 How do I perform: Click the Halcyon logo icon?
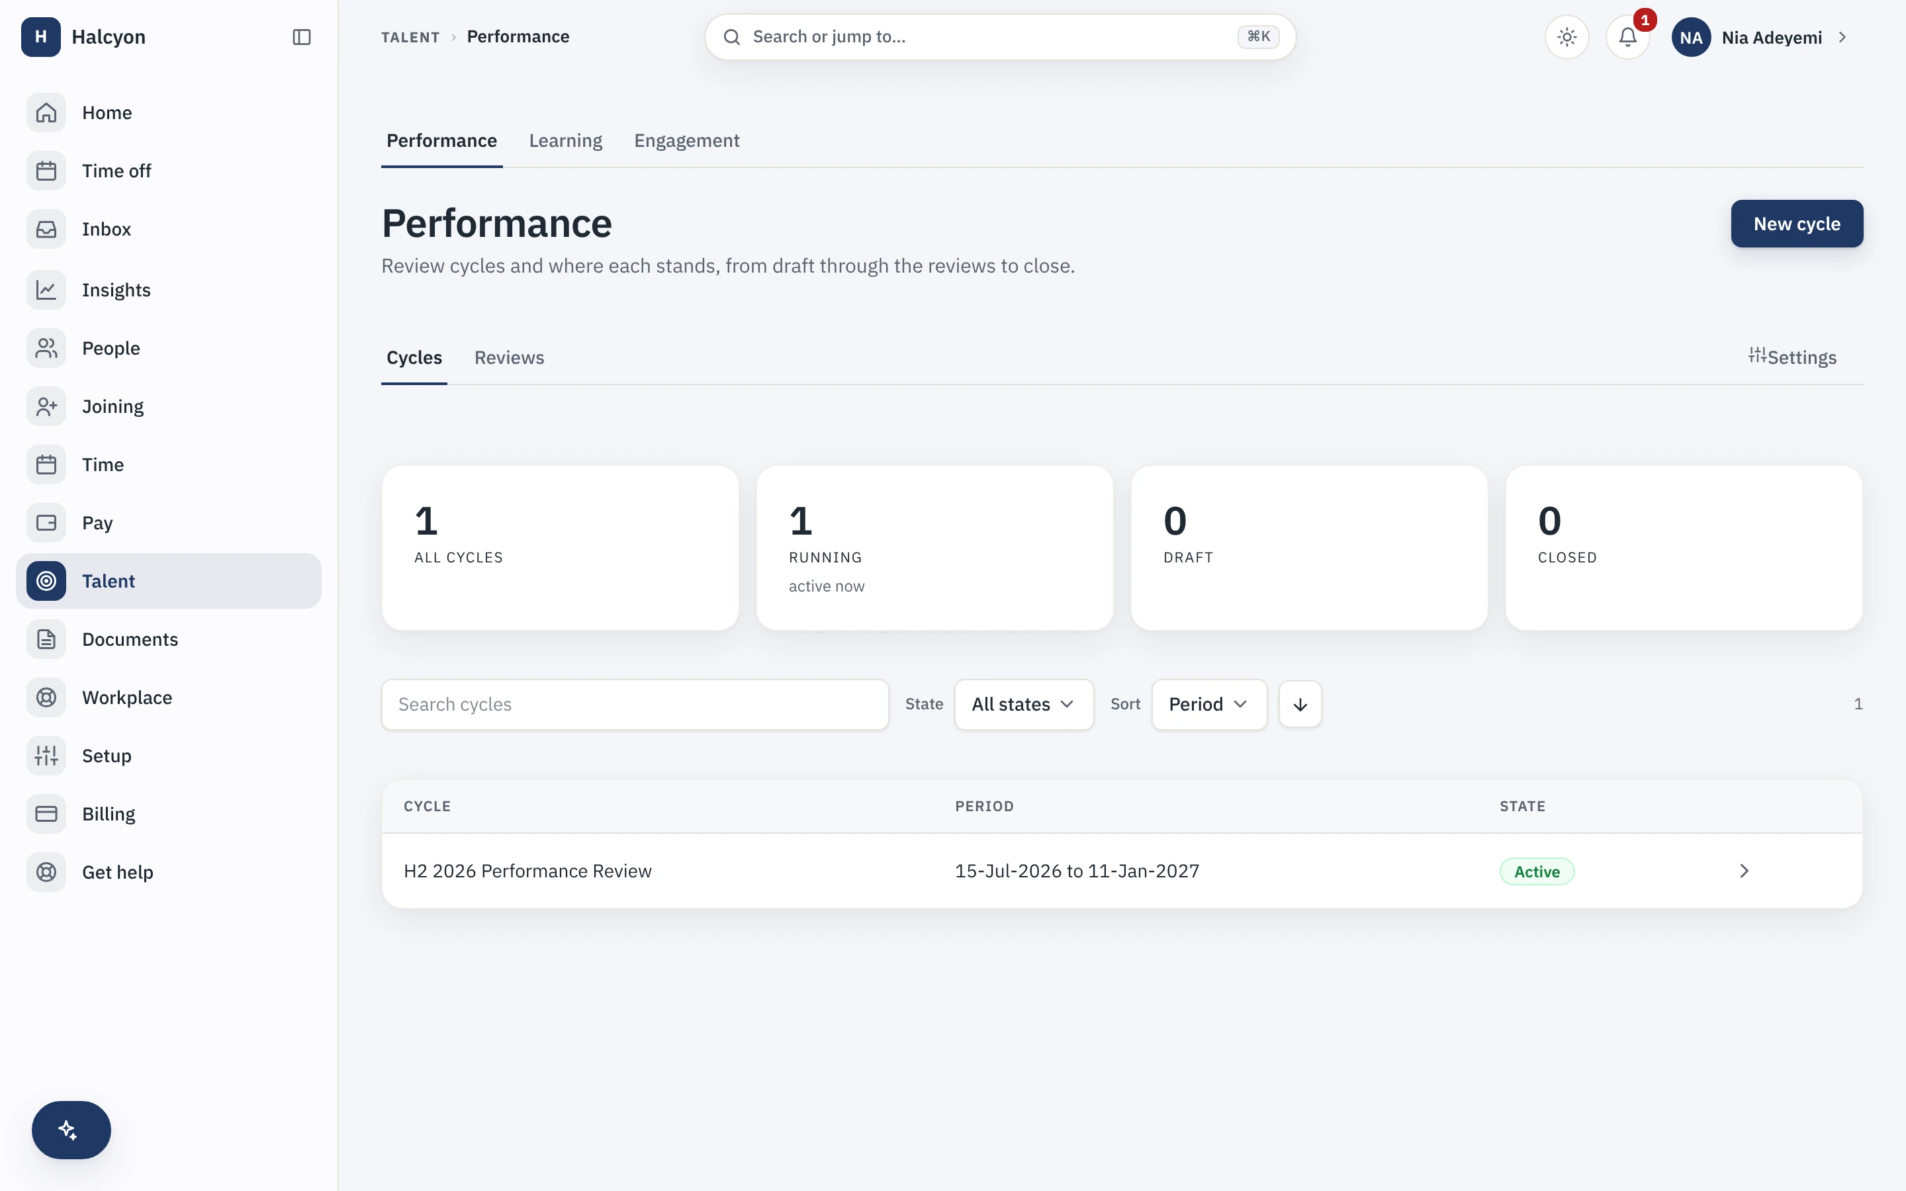(40, 37)
